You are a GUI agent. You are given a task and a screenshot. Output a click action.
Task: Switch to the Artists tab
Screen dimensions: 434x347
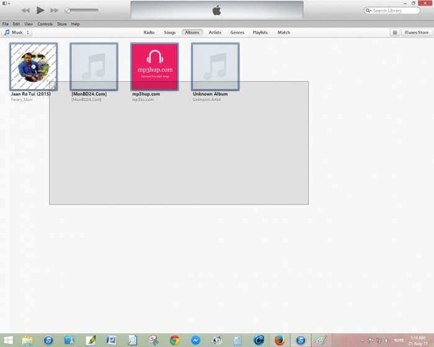(215, 32)
